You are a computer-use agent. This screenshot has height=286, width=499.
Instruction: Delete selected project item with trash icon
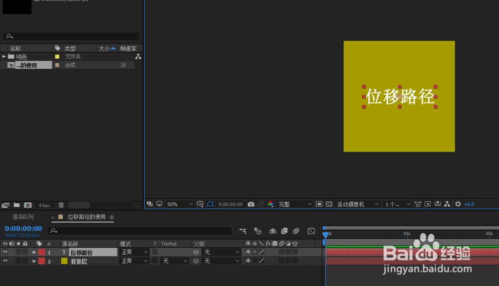point(61,205)
